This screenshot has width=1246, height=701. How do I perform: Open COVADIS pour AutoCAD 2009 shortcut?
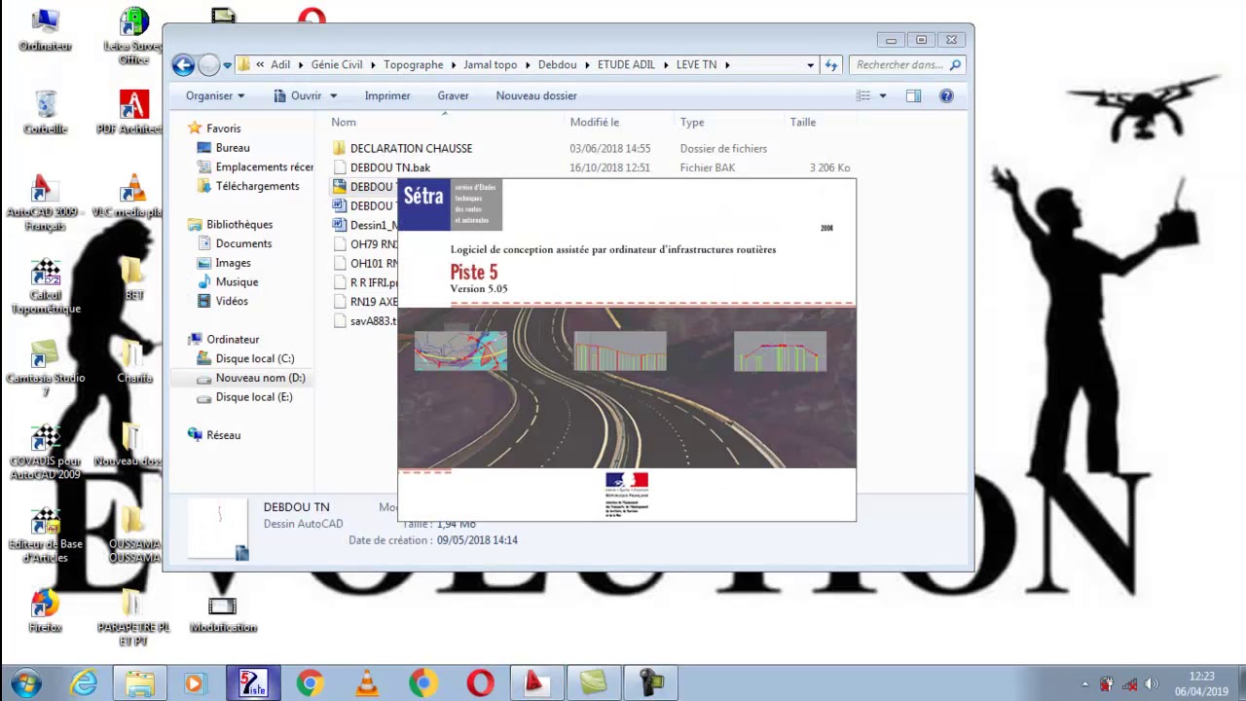[x=45, y=452]
